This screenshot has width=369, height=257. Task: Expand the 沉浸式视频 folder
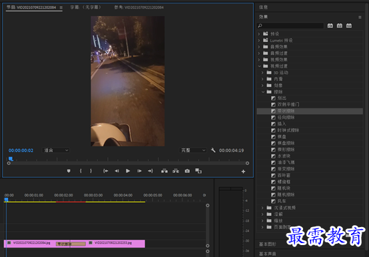click(262, 208)
